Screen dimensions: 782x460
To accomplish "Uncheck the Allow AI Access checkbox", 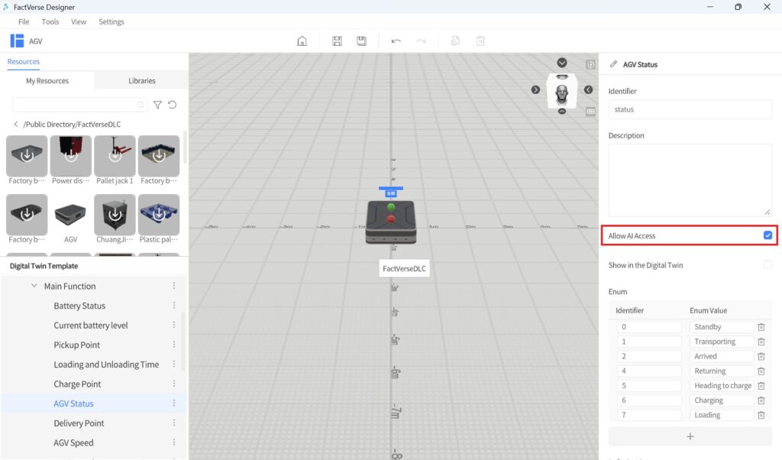I will (767, 235).
